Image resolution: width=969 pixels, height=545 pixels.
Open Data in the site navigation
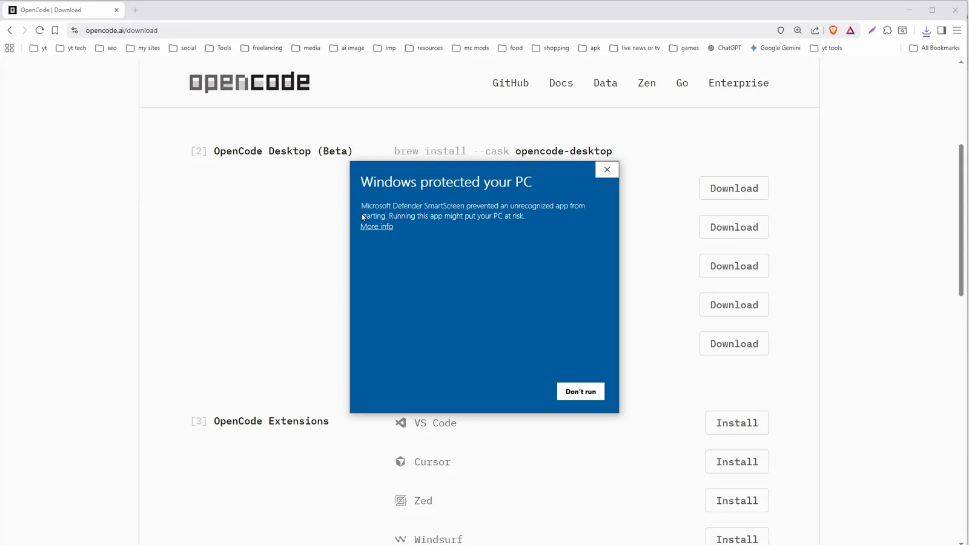point(606,83)
